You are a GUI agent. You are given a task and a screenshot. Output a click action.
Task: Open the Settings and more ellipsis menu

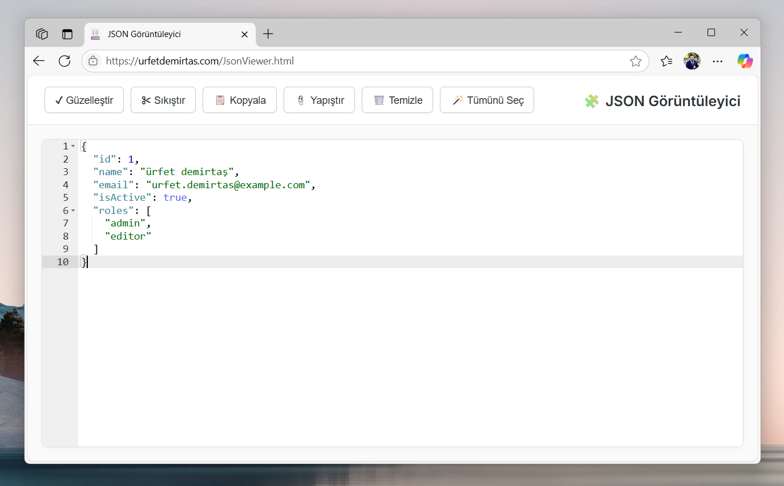pos(718,61)
